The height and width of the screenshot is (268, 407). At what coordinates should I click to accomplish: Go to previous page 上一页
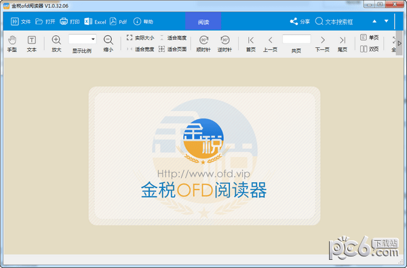coord(270,44)
